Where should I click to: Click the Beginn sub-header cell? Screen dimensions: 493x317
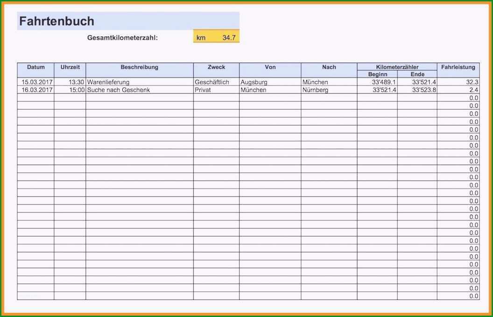pyautogui.click(x=378, y=75)
